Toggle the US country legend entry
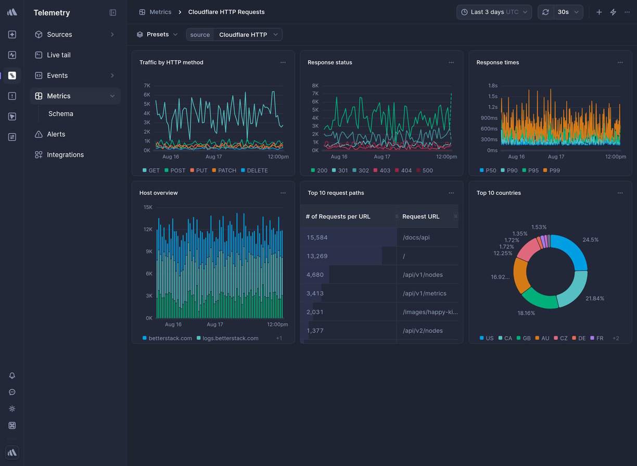 [487, 338]
